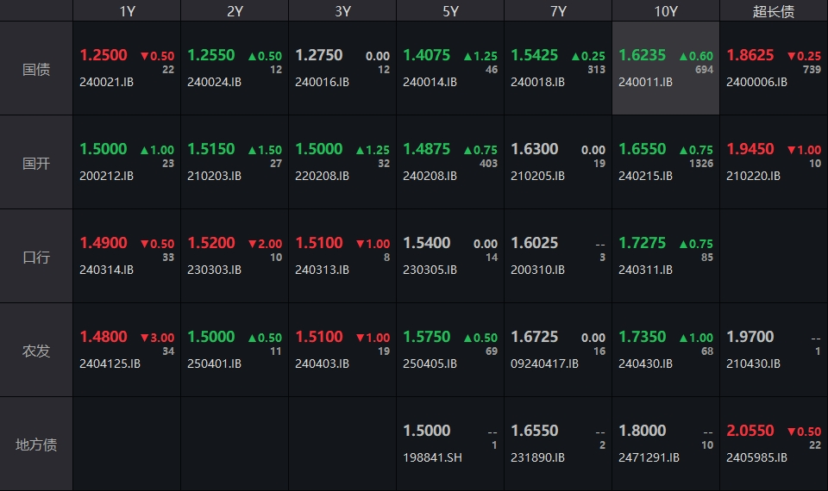
Task: Choose the 农发 row label
Action: click(x=36, y=351)
